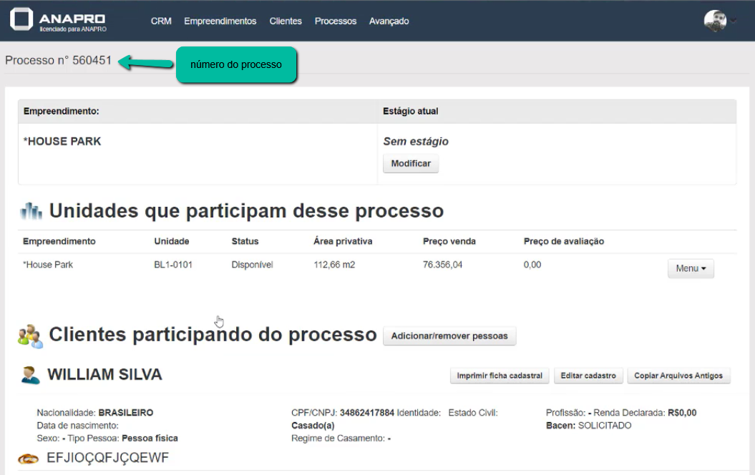This screenshot has height=475, width=755.
Task: Click the ANAPRO logo icon
Action: coord(21,20)
